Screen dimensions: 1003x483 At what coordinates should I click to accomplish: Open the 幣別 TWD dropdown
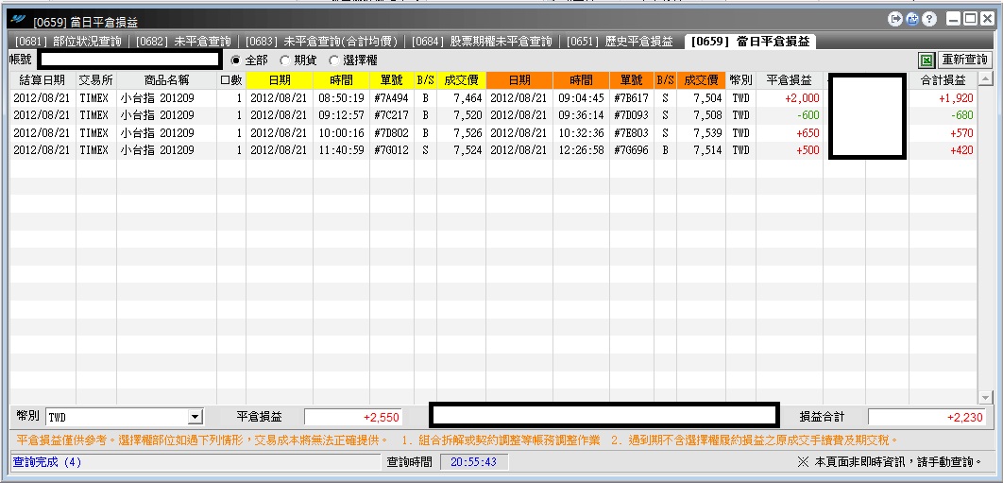[x=195, y=418]
